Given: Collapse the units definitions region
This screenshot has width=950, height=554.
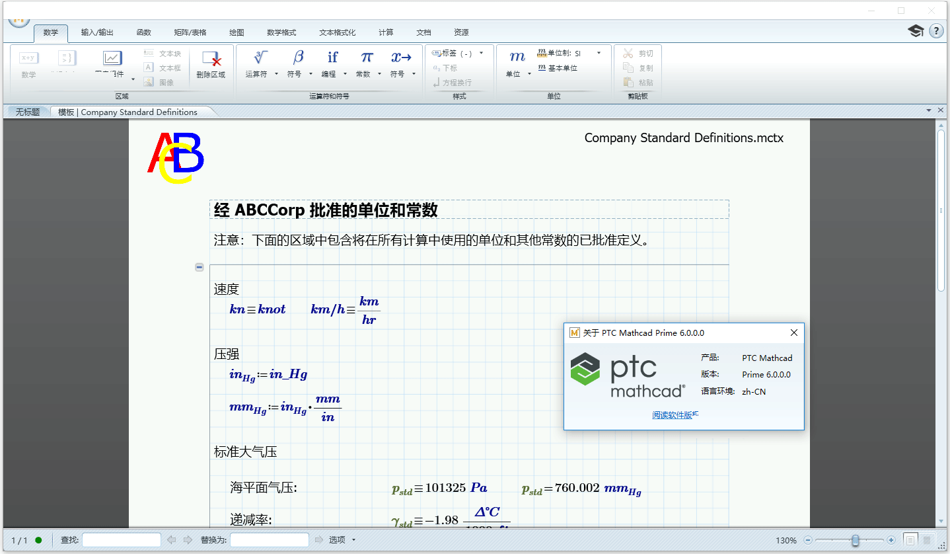Looking at the screenshot, I should pyautogui.click(x=199, y=267).
